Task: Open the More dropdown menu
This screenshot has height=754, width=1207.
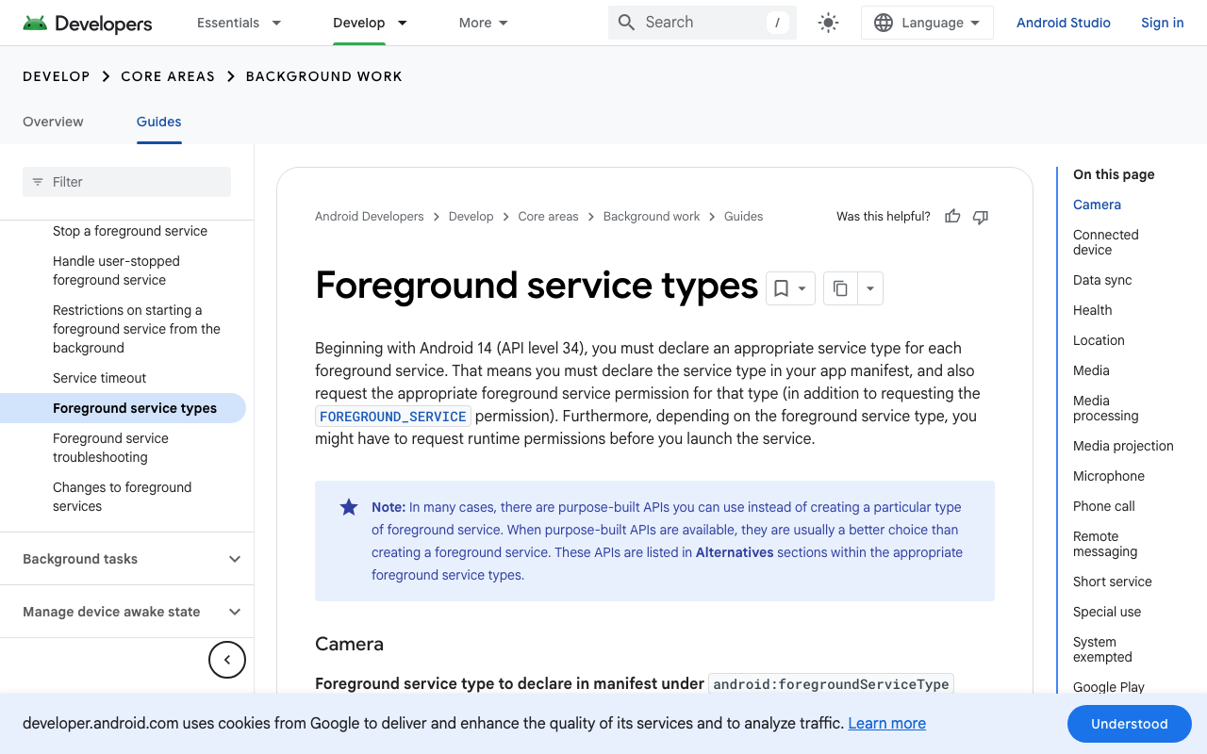Action: (x=483, y=23)
